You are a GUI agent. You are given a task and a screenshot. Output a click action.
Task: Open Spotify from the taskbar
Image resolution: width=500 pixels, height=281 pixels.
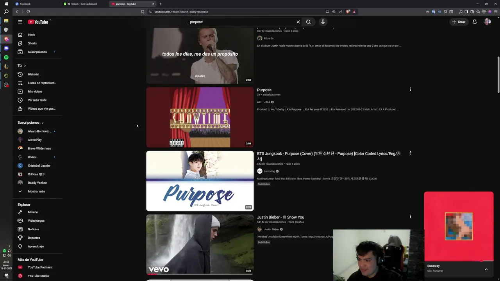click(x=6, y=57)
